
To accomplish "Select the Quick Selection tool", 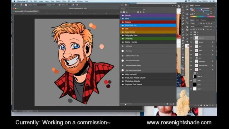I will point(183,15).
